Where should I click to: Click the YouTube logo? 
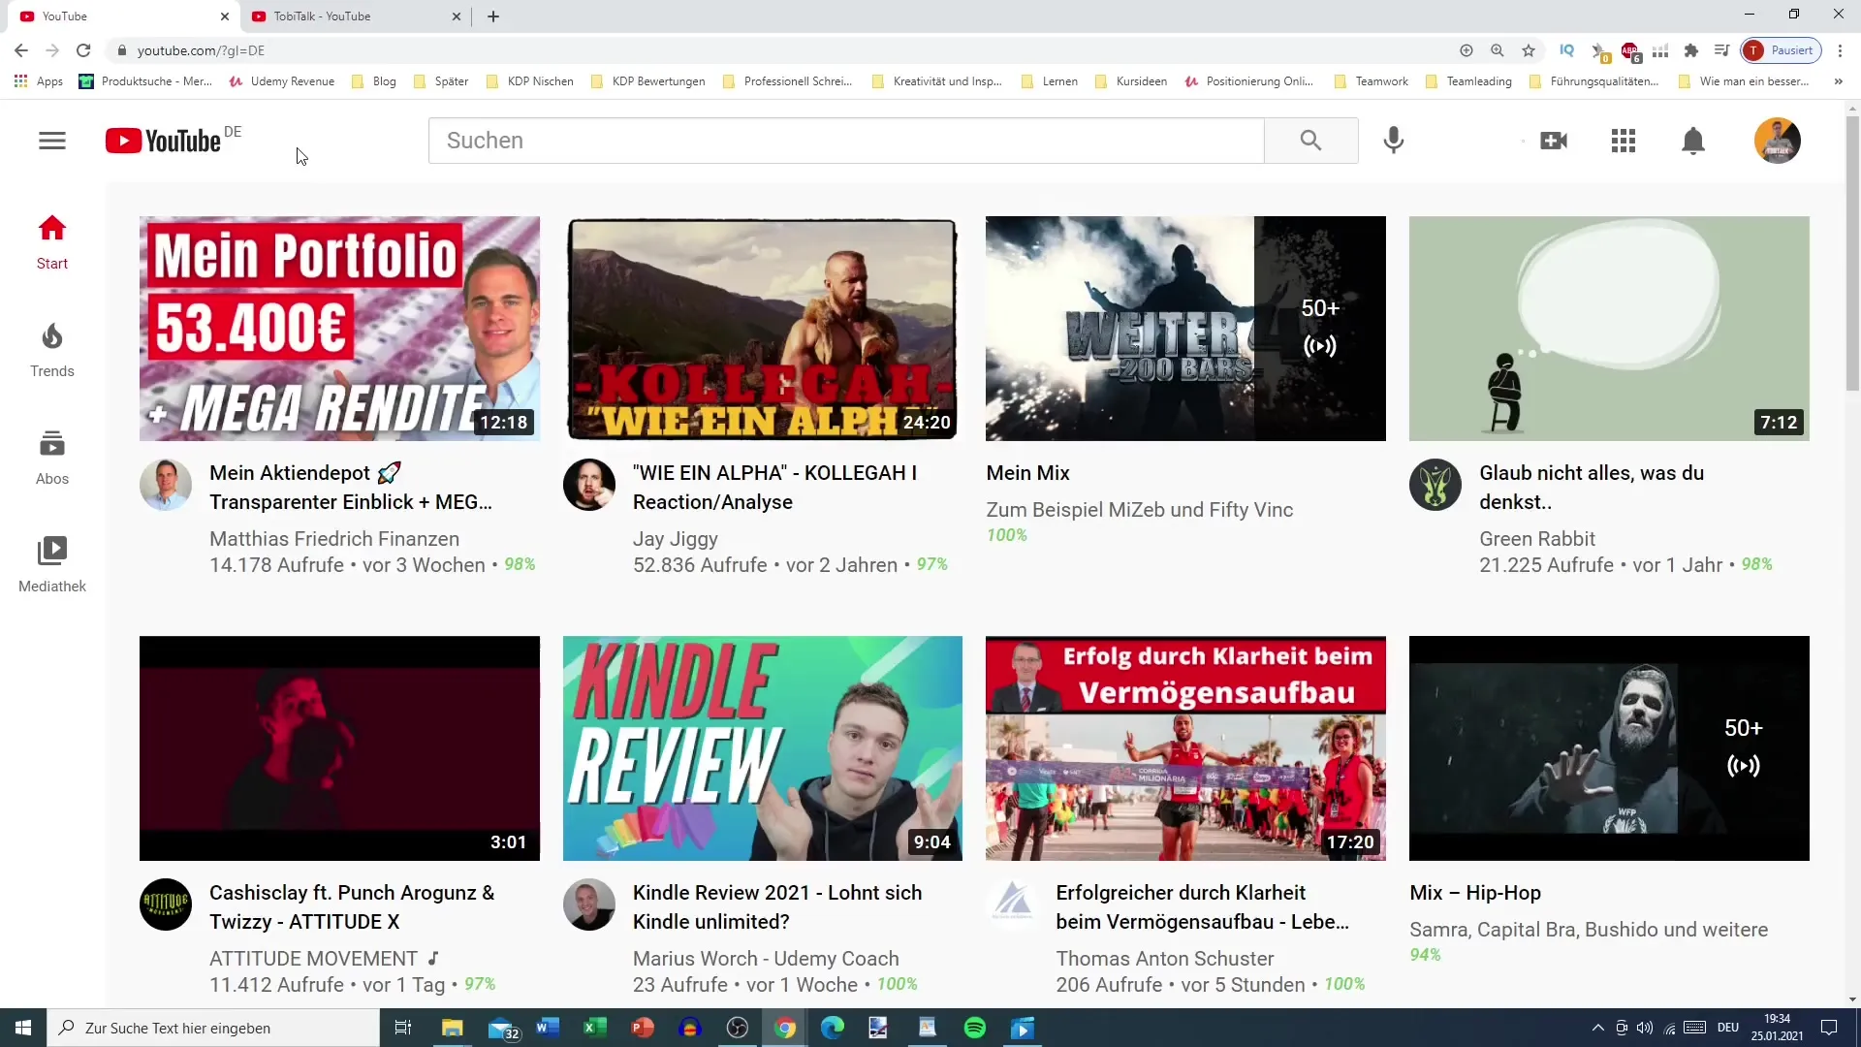point(164,141)
